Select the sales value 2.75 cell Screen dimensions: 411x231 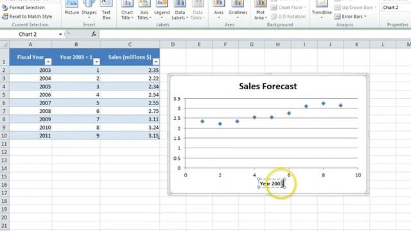tap(130, 111)
